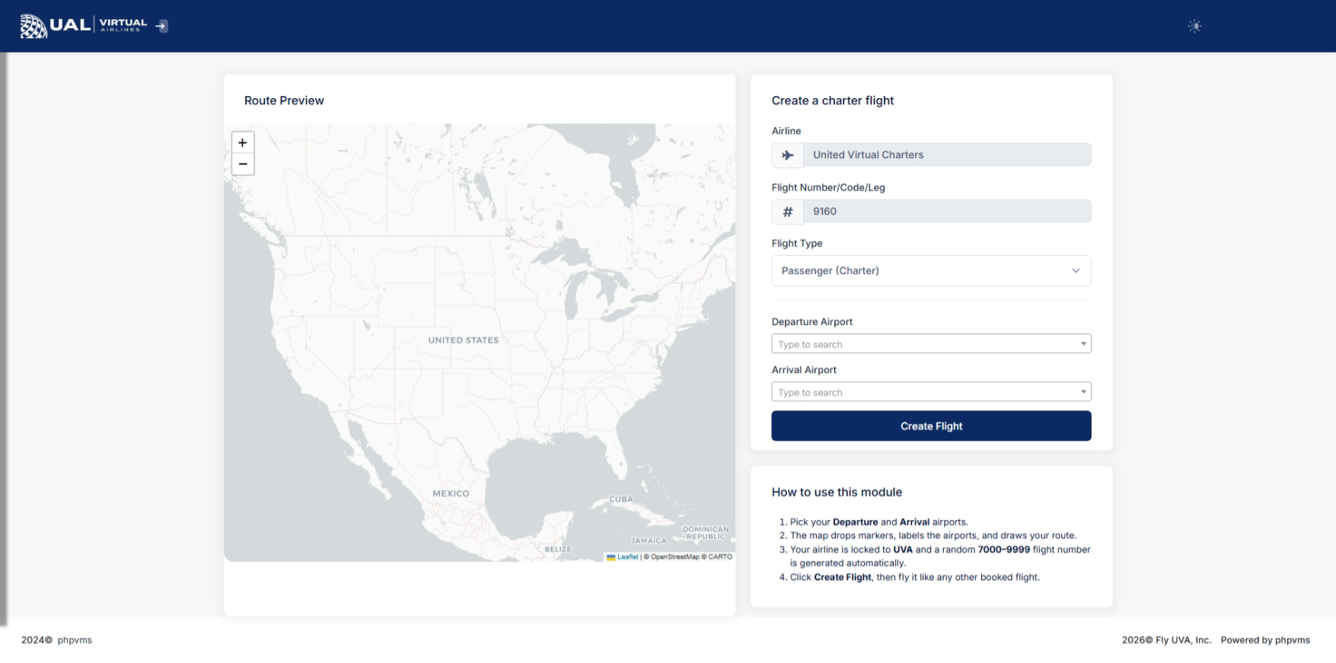Image resolution: width=1336 pixels, height=663 pixels.
Task: Open the Leaflet attribution link
Action: [x=627, y=557]
